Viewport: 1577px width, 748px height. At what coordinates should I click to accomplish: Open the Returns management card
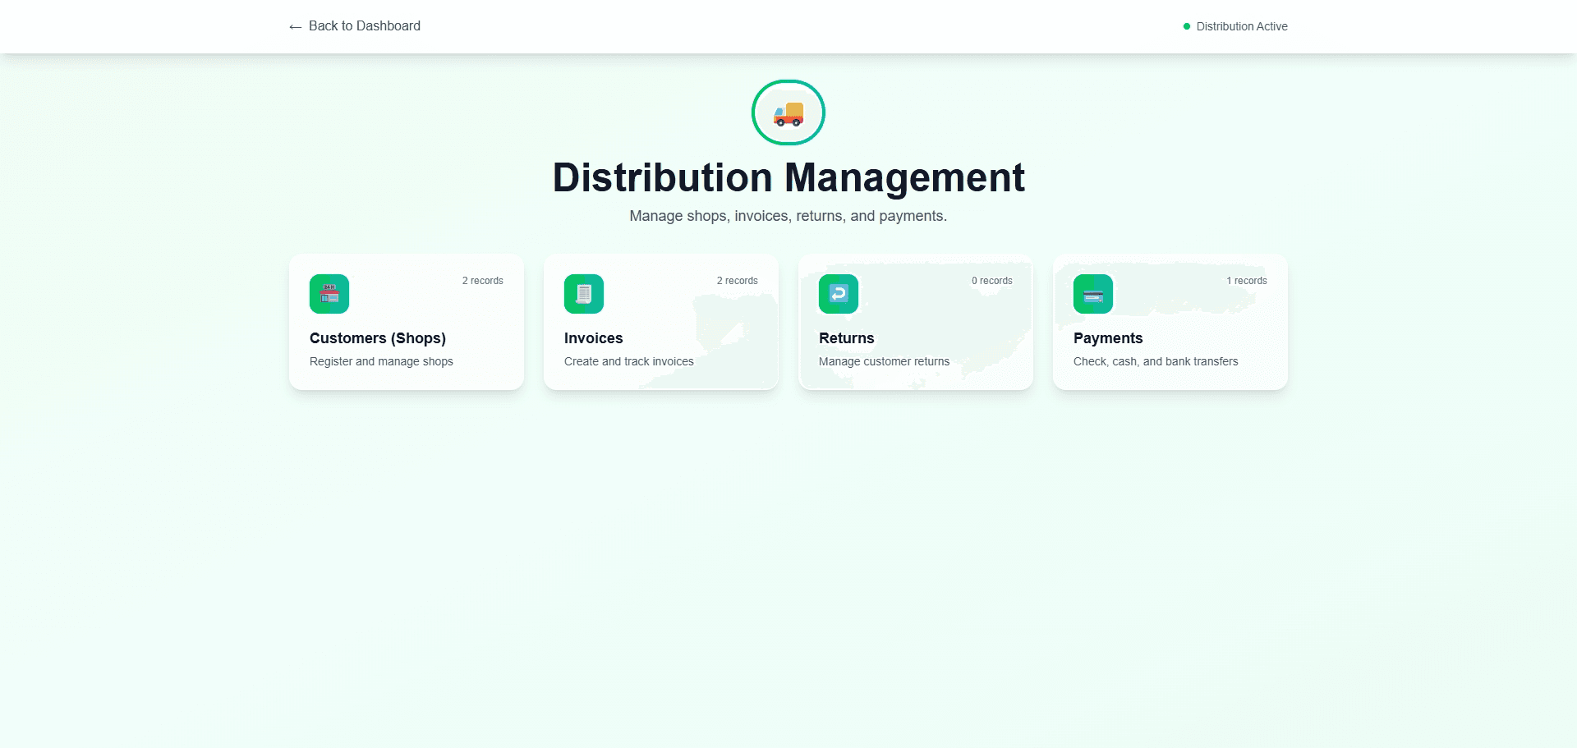(915, 321)
